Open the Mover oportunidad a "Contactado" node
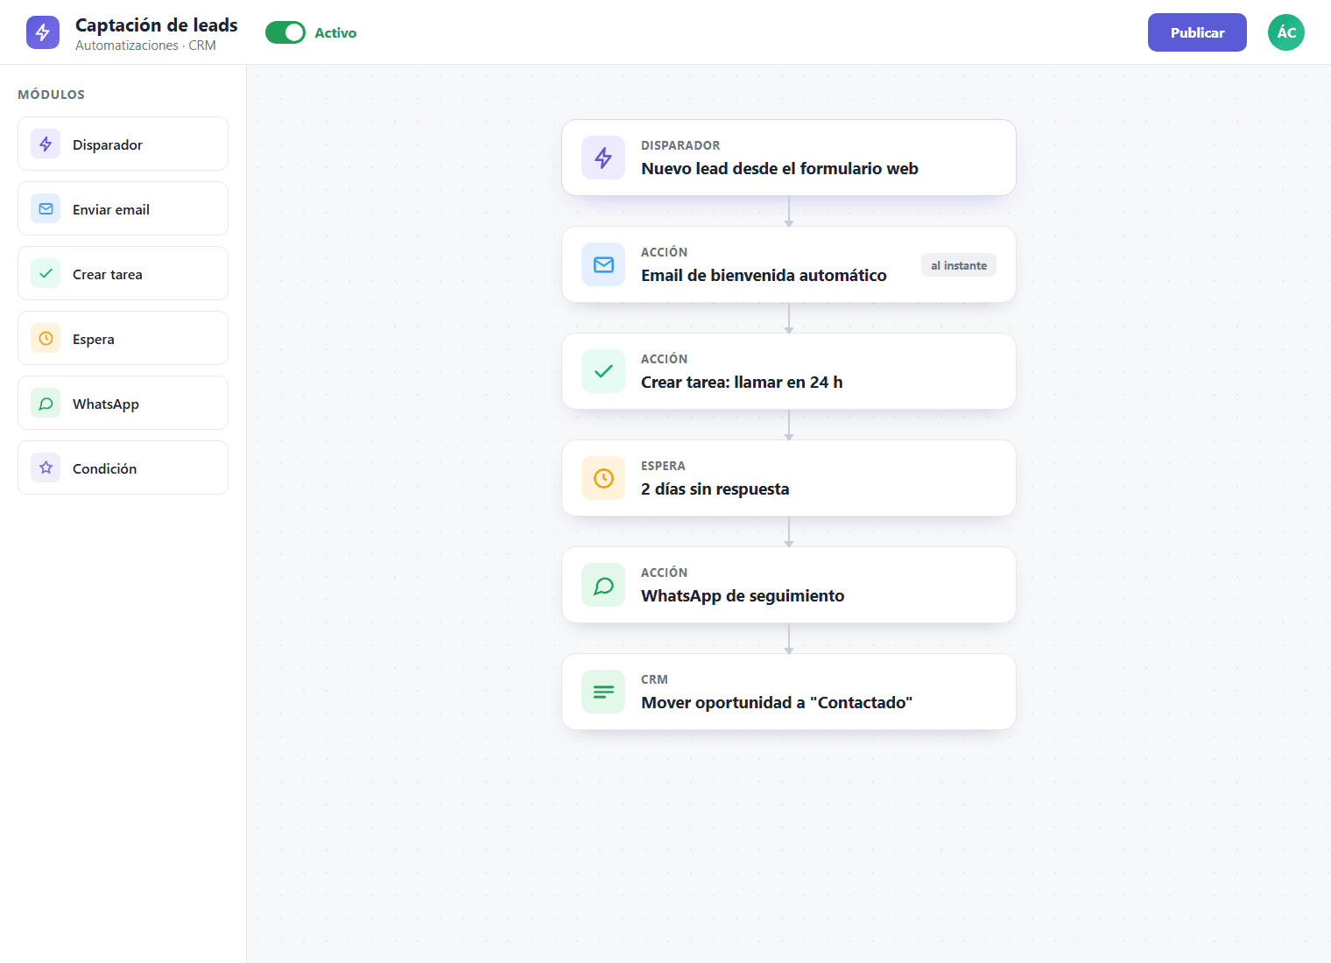This screenshot has width=1331, height=963. 789,692
